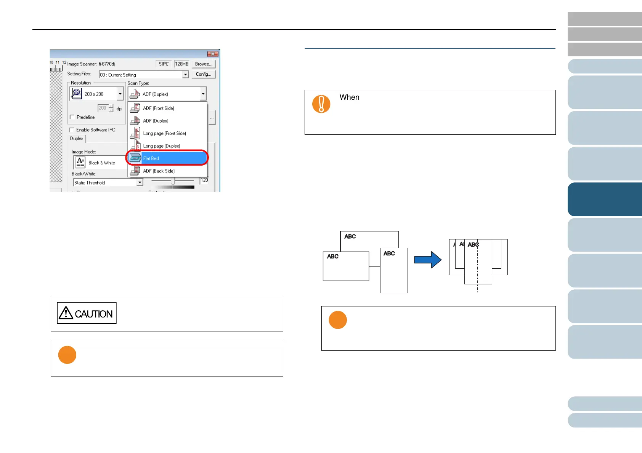This screenshot has width=642, height=453.
Task: Toggle the Predefine checkbox
Action: coord(72,117)
